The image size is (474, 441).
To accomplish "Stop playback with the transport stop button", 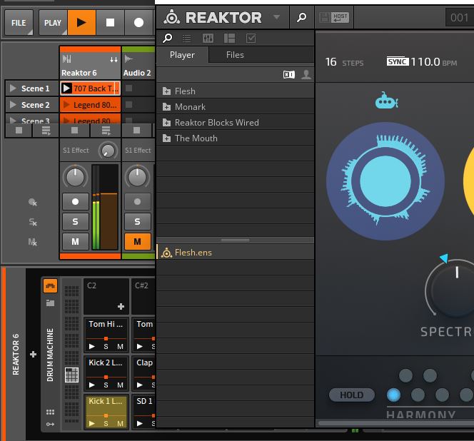I will (x=111, y=22).
